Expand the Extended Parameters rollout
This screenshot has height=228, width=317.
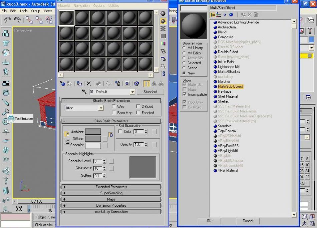(x=111, y=187)
